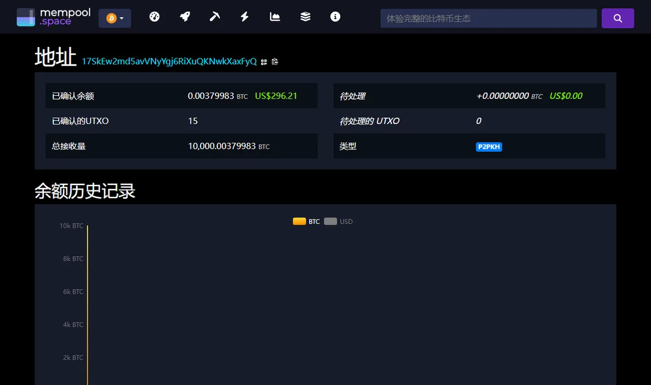651x385 pixels.
Task: Show the address QR code icon
Action: coord(264,62)
